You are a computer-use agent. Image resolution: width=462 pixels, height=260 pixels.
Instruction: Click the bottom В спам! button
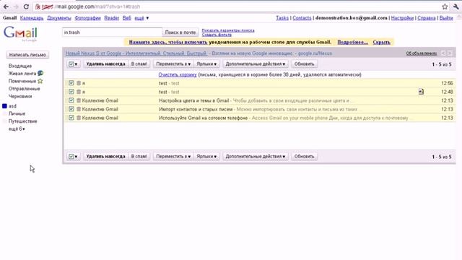[x=139, y=156]
